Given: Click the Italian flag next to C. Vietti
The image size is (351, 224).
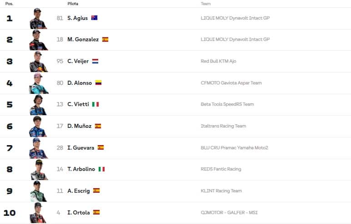Looking at the screenshot, I should coord(95,104).
